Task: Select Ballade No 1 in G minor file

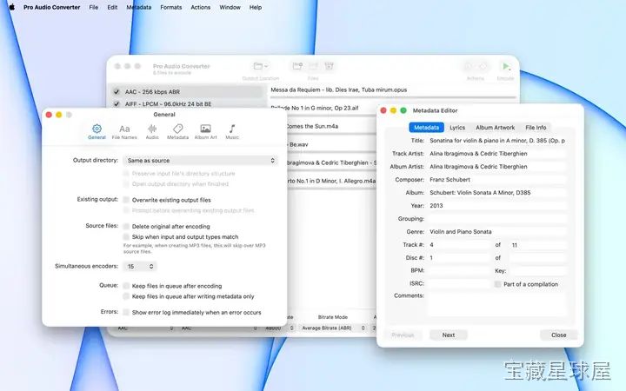Action: (315, 108)
